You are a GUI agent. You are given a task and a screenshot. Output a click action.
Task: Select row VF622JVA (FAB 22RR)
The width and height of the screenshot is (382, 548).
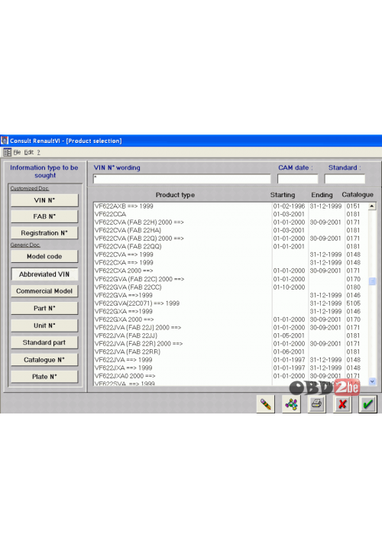231,352
